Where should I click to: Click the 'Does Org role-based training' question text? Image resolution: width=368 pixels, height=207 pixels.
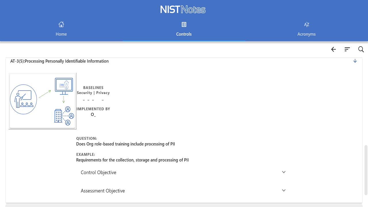point(126,144)
